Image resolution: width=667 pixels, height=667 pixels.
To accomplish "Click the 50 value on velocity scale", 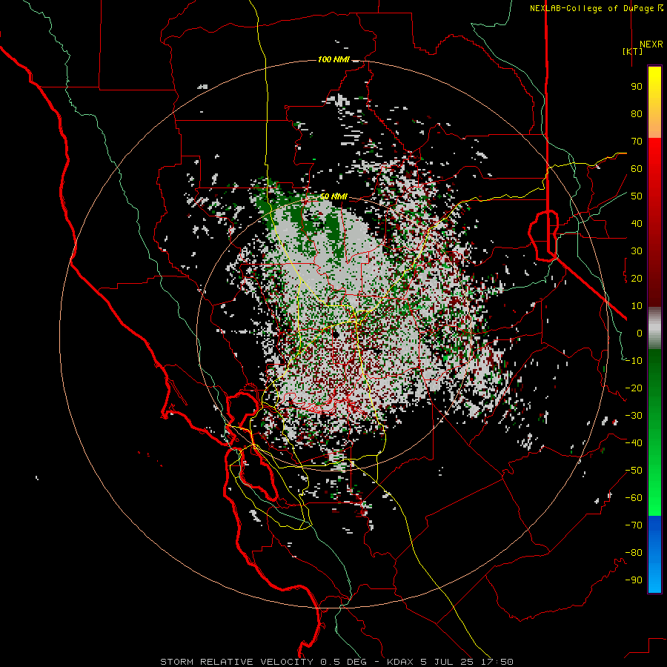I will pyautogui.click(x=637, y=196).
